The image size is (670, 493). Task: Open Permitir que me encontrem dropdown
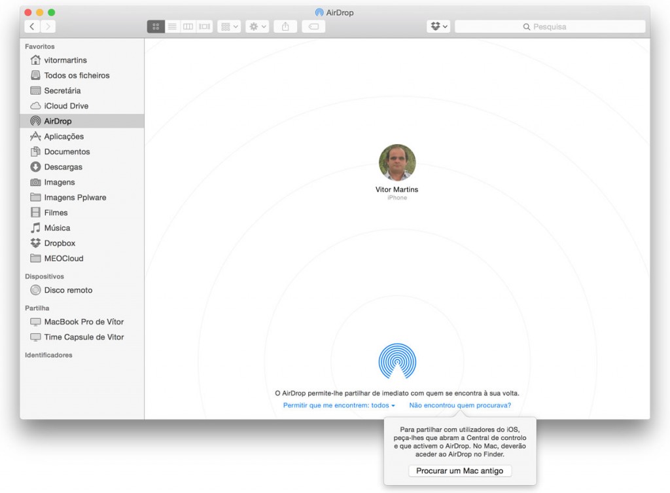click(339, 405)
